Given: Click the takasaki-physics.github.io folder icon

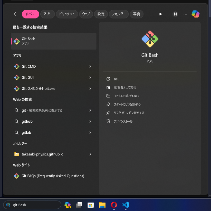Looking at the screenshot, I should [x=17, y=154].
